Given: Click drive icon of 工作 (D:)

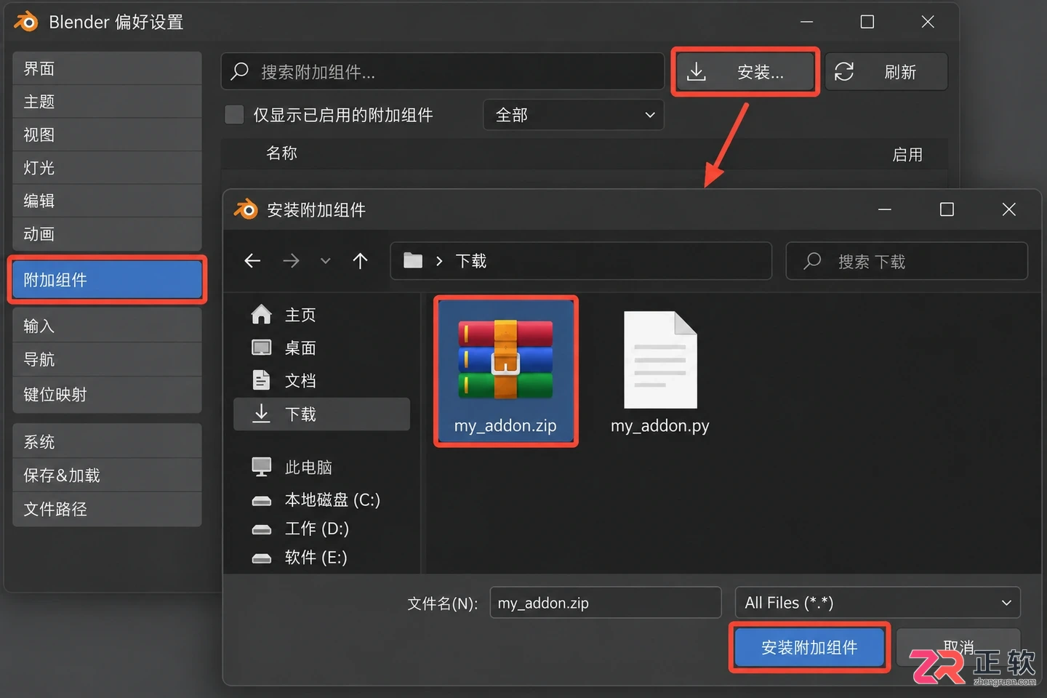Looking at the screenshot, I should (x=261, y=529).
